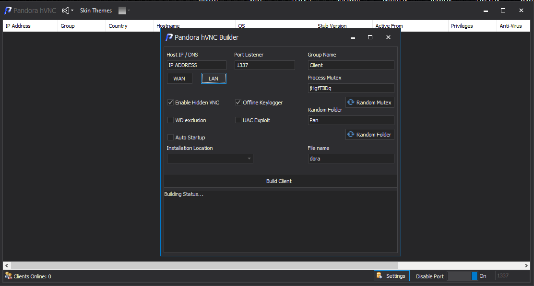Viewport: 534px width, 286px height.
Task: Click the Build Client button
Action: 280,181
